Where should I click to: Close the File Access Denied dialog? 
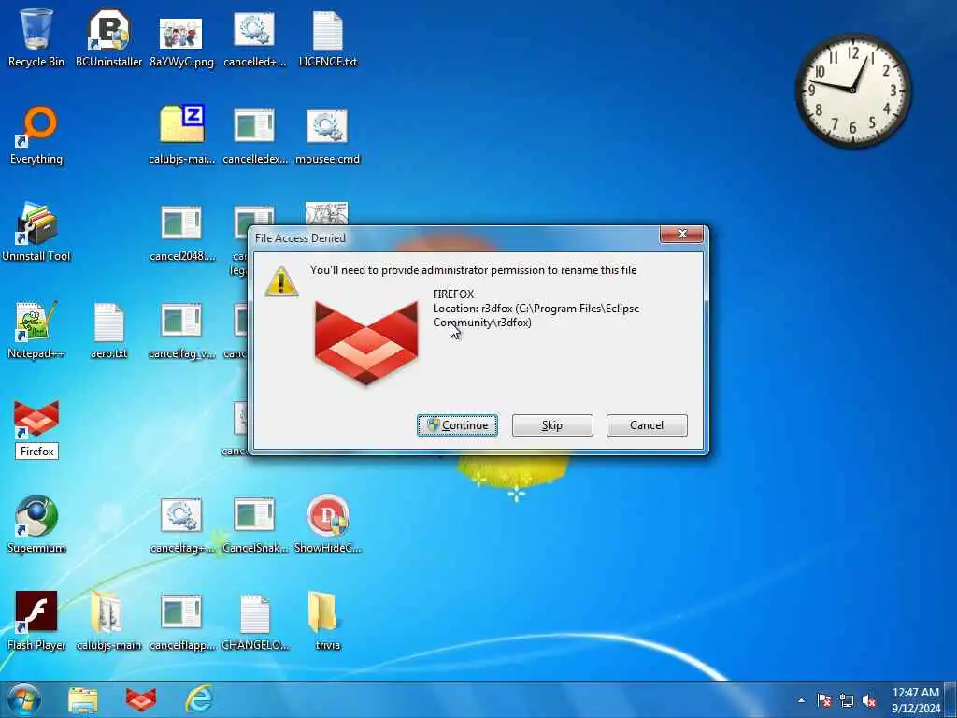tap(681, 234)
